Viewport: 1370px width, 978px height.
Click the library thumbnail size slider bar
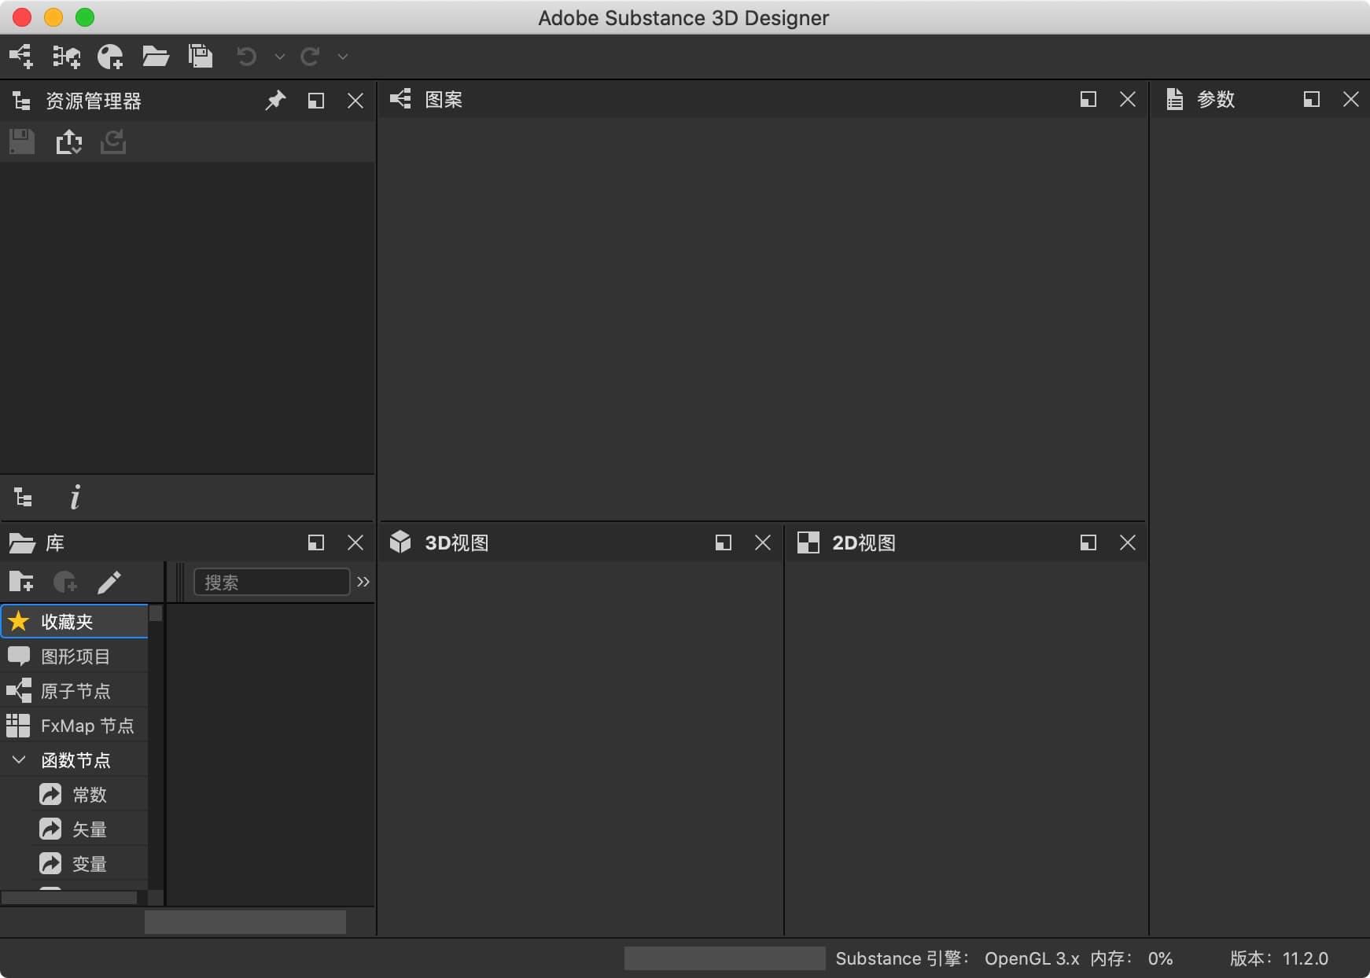[245, 921]
